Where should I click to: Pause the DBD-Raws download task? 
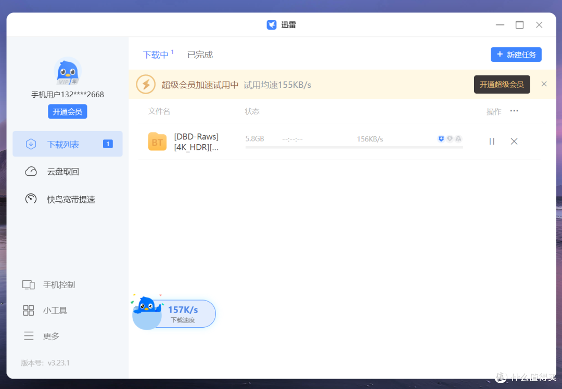[x=492, y=141]
